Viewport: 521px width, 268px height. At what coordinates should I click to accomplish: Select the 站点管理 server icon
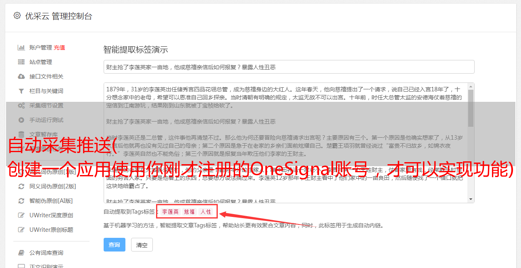pyautogui.click(x=21, y=62)
